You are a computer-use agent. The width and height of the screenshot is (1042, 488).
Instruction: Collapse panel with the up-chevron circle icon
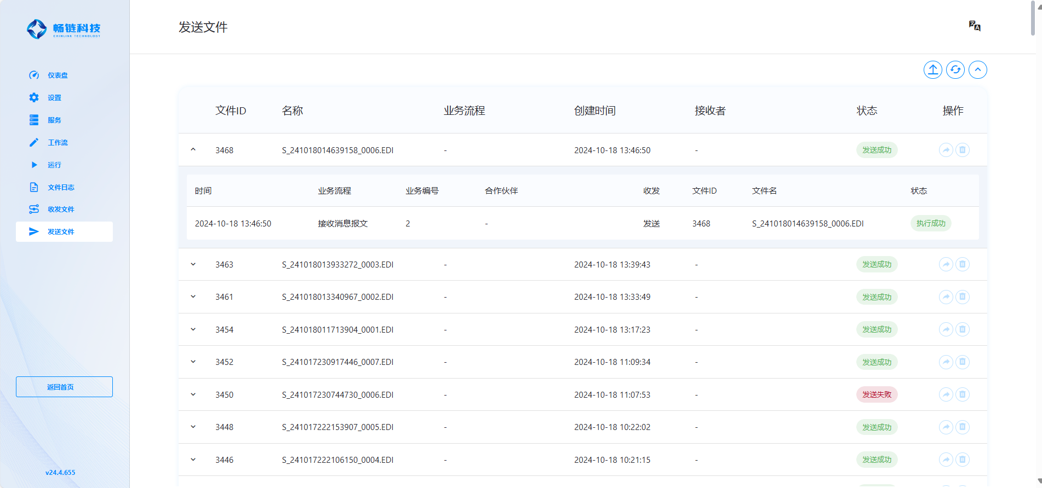(x=977, y=70)
